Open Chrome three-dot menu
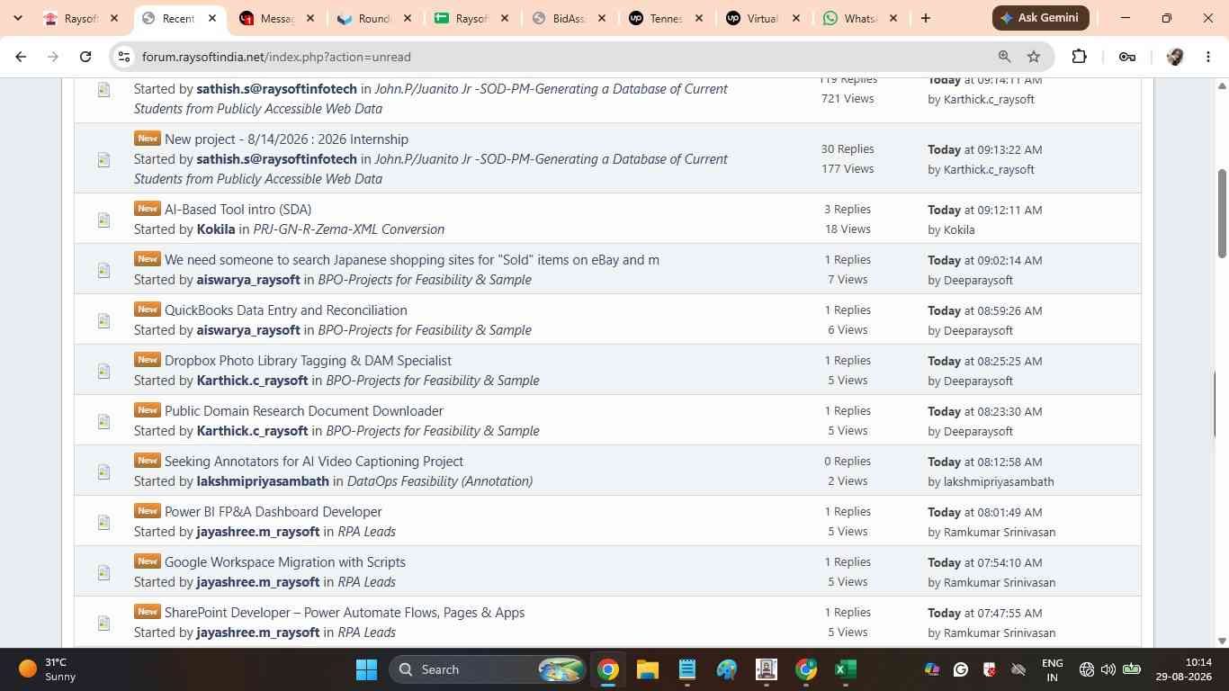1229x691 pixels. (x=1208, y=57)
